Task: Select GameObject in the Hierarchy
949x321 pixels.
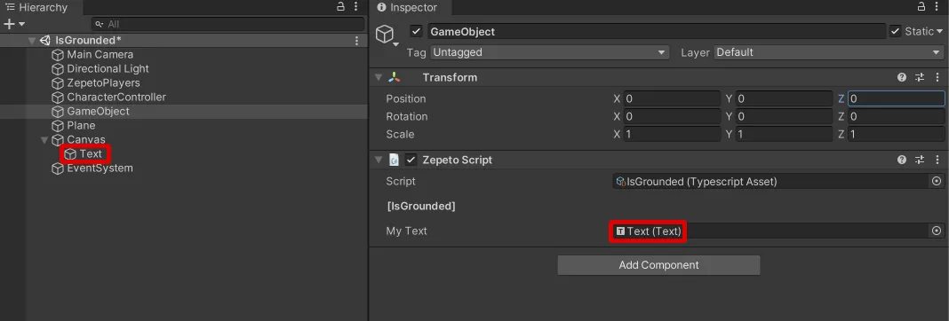Action: coord(98,111)
